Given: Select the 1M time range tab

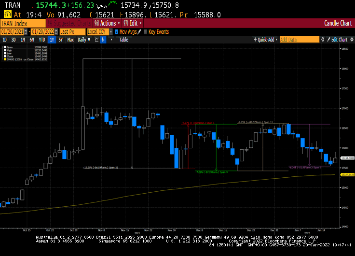Looking at the screenshot, I should [23, 40].
